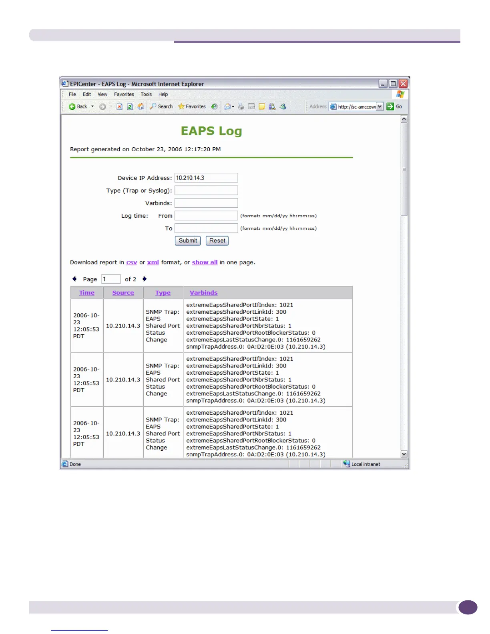Click the Messenger people icon in toolbar
Image resolution: width=490 pixels, height=634 pixels.
pyautogui.click(x=283, y=106)
